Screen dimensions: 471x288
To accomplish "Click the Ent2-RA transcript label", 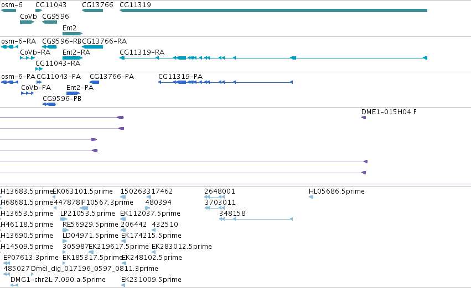I will (x=76, y=52).
